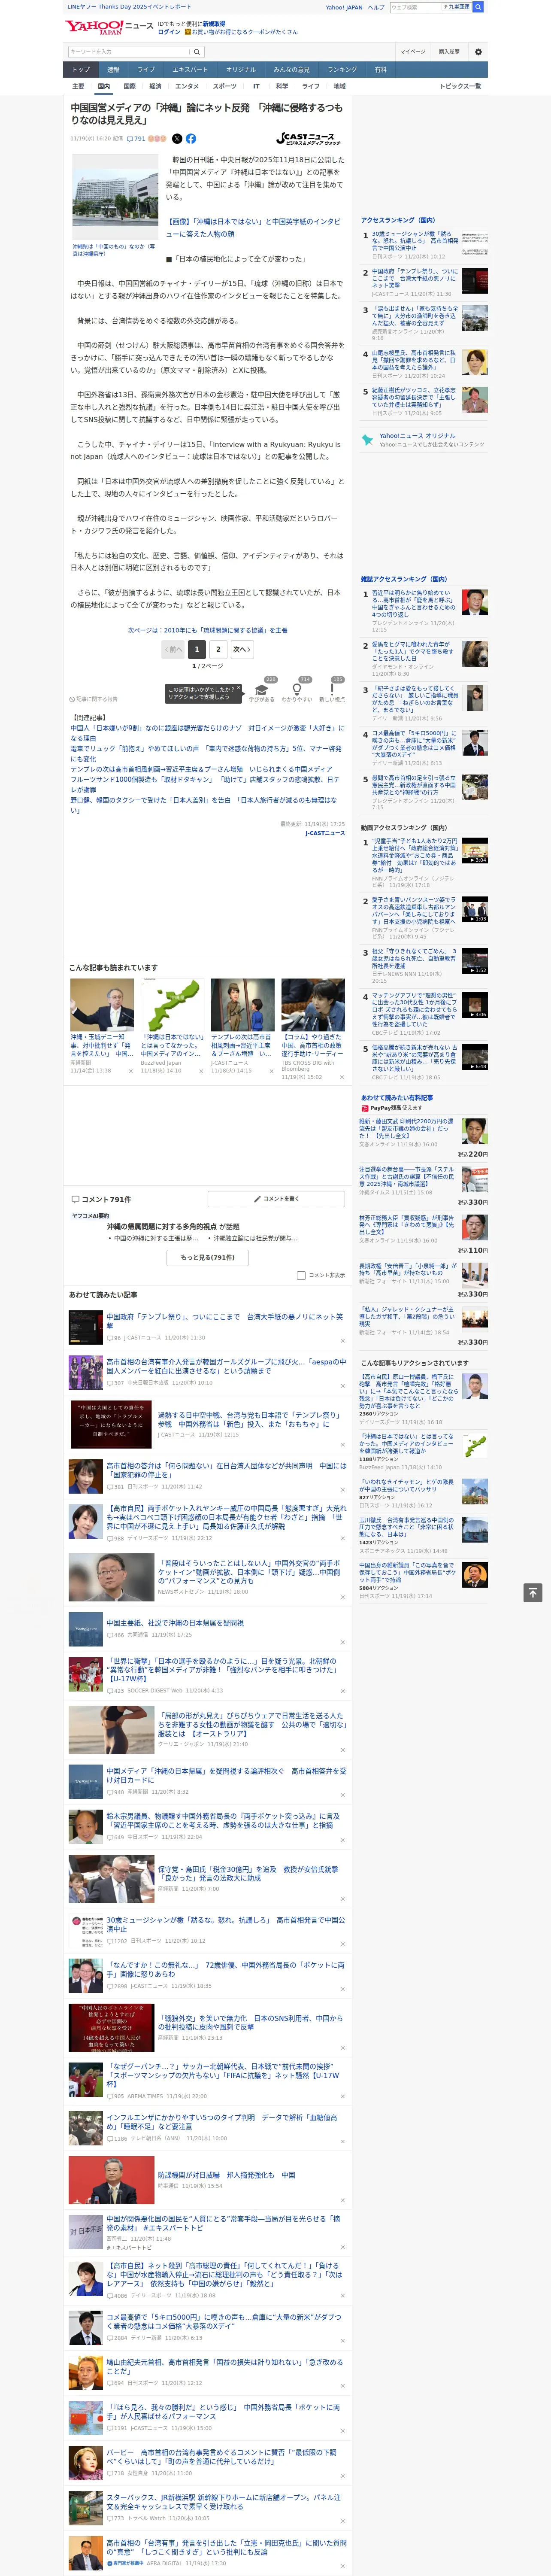Open the comments bubble showing 791

136,139
